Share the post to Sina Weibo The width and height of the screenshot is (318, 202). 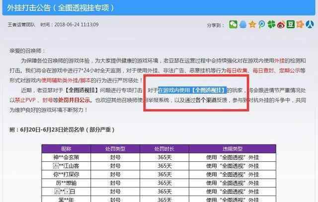pyautogui.click(x=280, y=24)
